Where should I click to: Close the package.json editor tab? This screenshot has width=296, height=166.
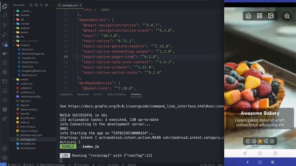[x=80, y=5]
